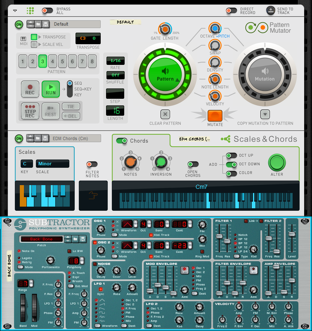Collapse the rack with the top-left triangle
The width and height of the screenshot is (312, 331).
click(x=15, y=10)
